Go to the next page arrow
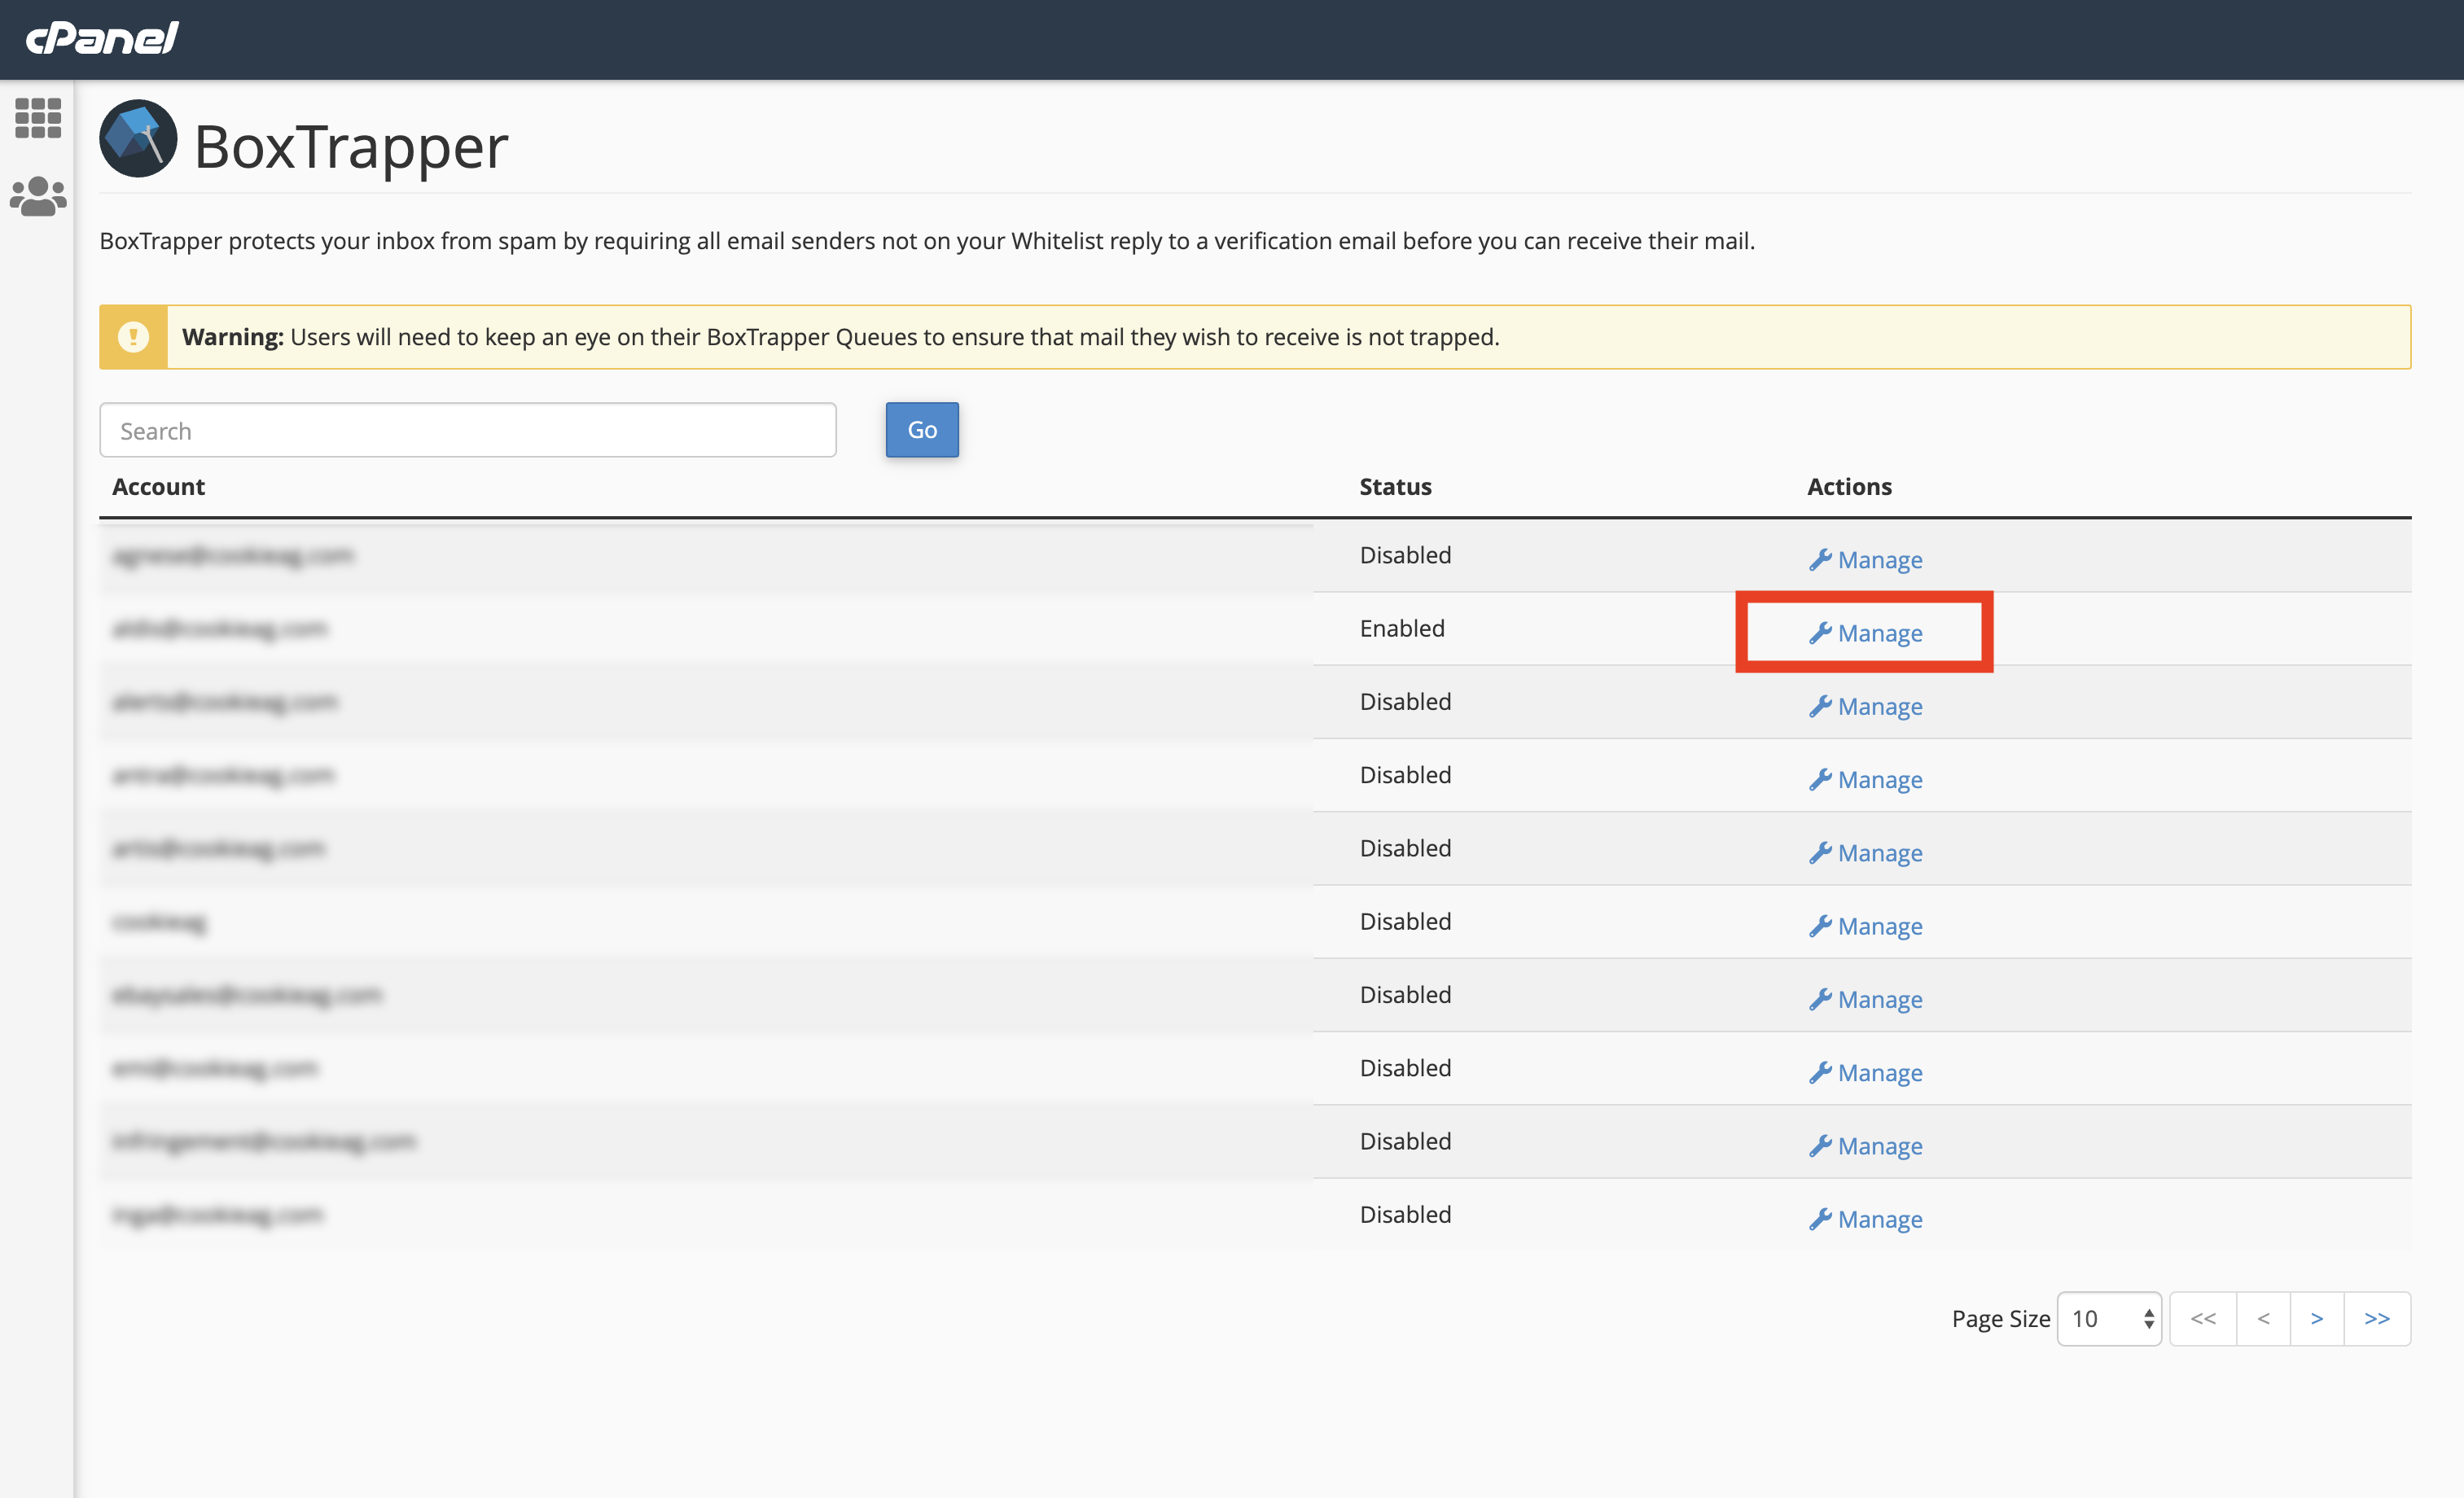The height and width of the screenshot is (1498, 2464). point(2316,1319)
